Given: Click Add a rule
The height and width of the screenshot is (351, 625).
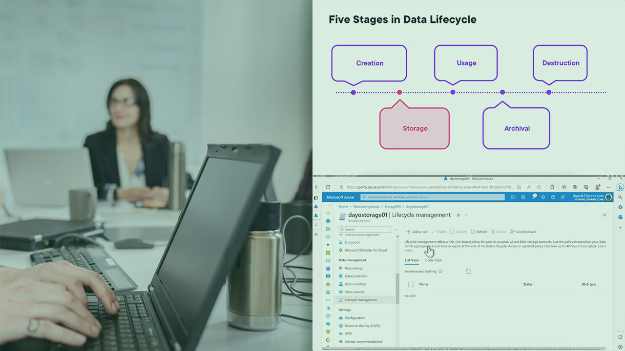Looking at the screenshot, I should (x=417, y=232).
